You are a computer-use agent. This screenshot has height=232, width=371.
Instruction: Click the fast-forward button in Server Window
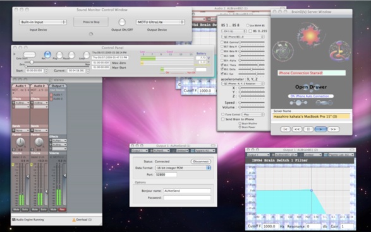pyautogui.click(x=333, y=129)
